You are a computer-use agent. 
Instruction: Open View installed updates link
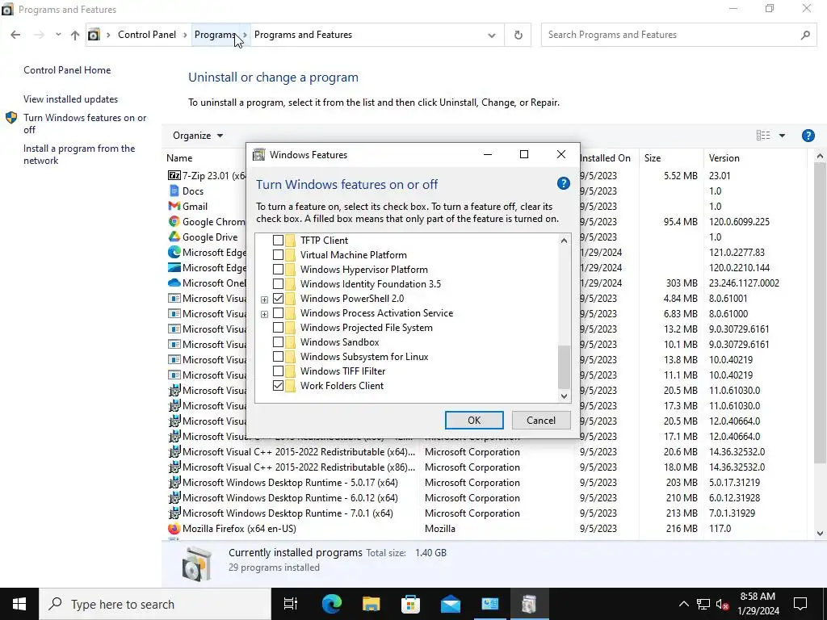point(71,99)
